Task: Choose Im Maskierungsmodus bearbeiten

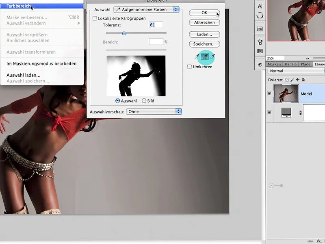Action: (x=42, y=63)
